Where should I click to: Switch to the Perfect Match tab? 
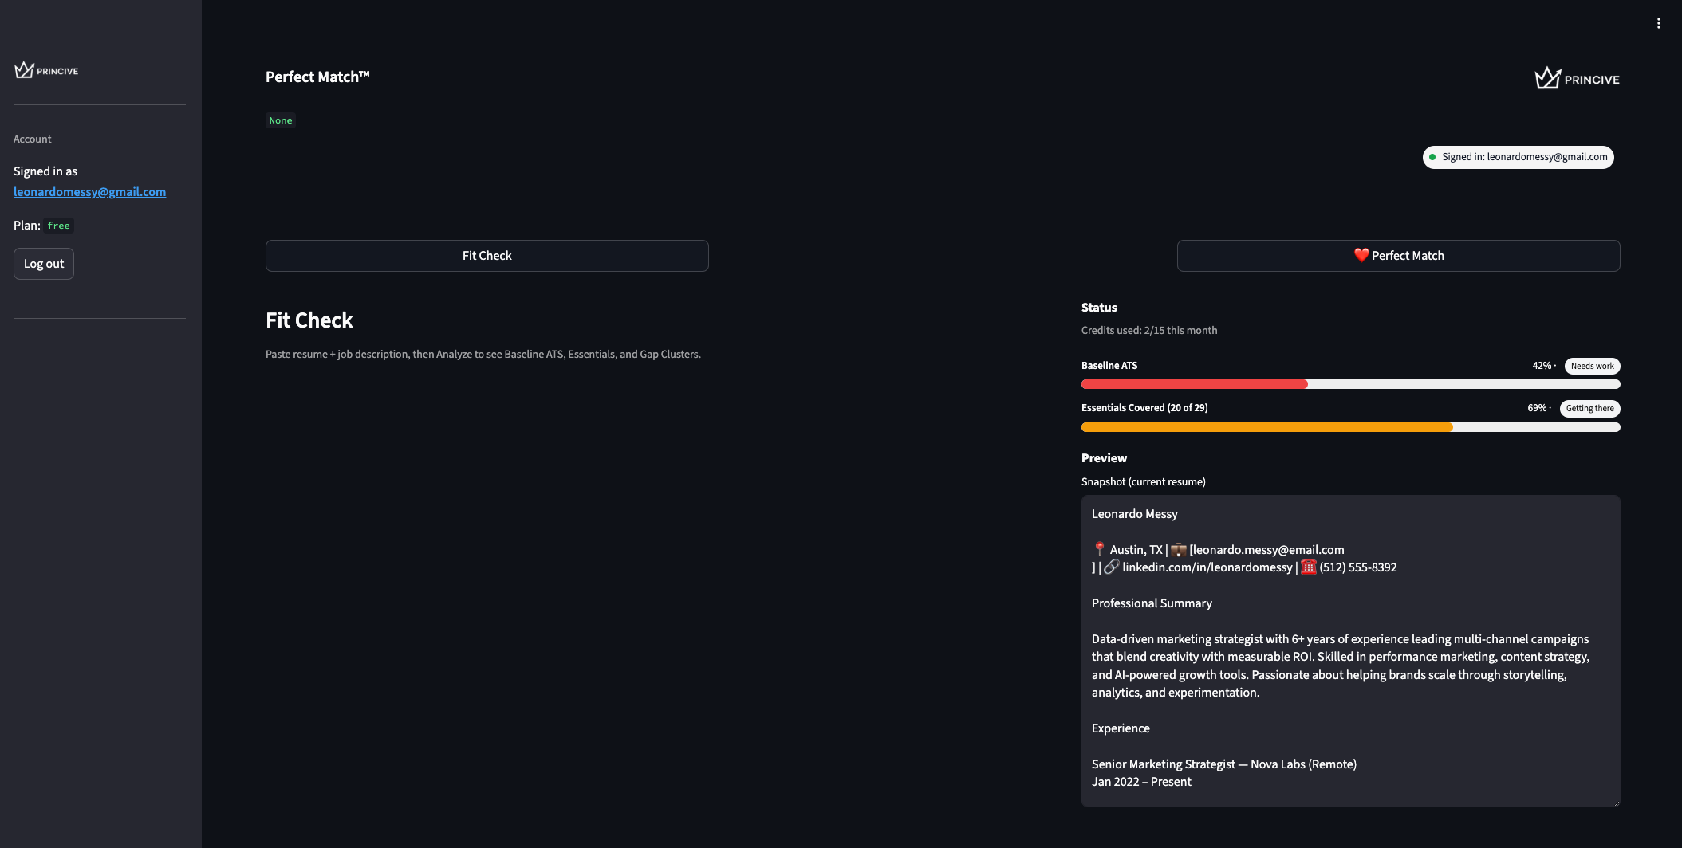[x=1398, y=256]
